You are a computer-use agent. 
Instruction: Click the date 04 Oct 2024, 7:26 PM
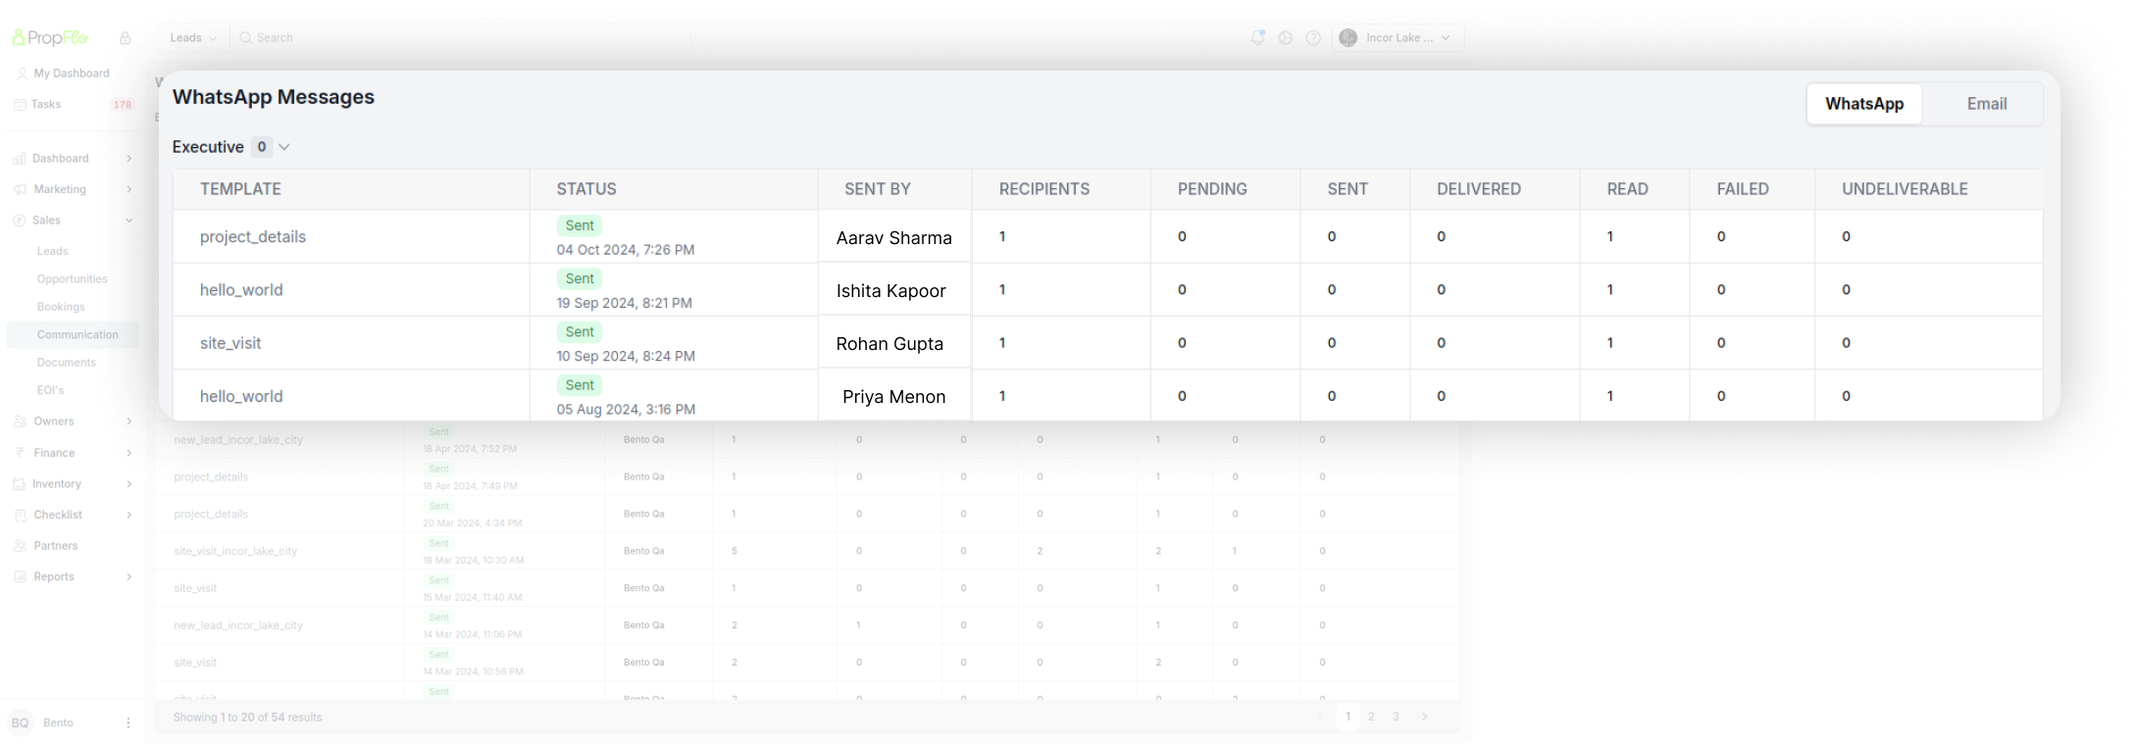click(626, 250)
